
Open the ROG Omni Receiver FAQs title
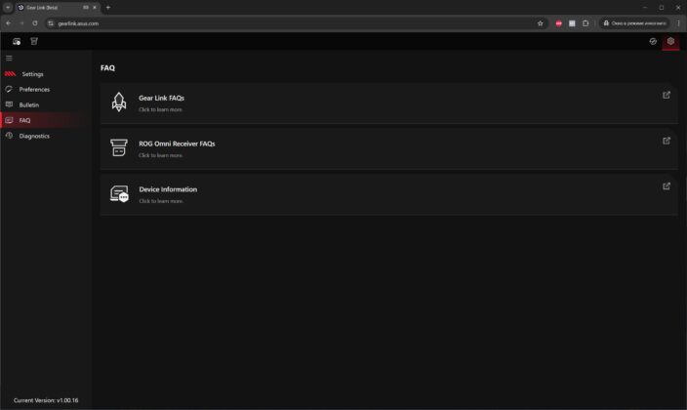pyautogui.click(x=177, y=143)
